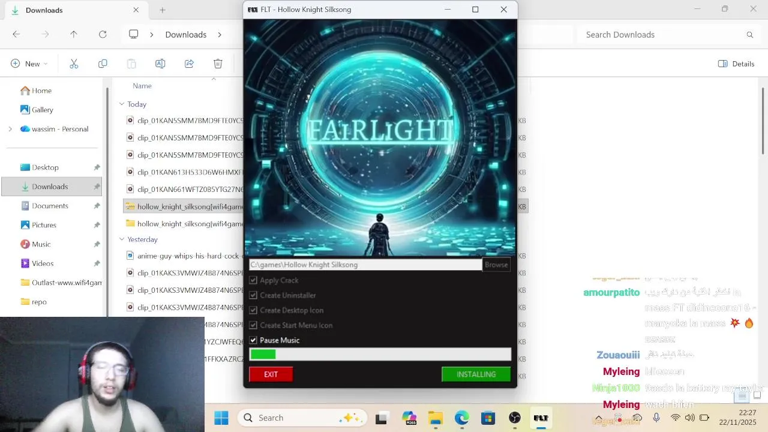
Task: Open the volume control in system tray
Action: click(689, 418)
